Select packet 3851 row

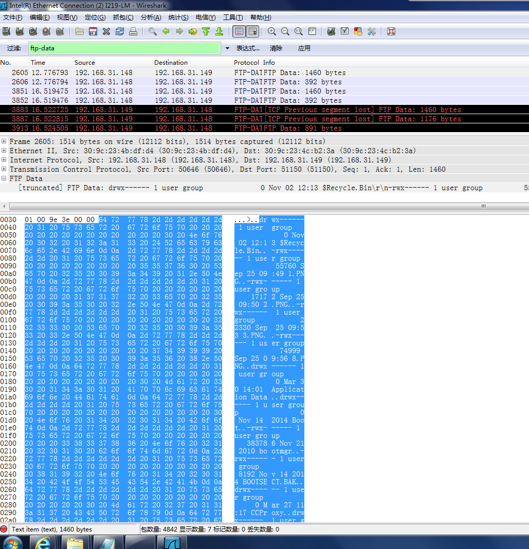[264, 91]
